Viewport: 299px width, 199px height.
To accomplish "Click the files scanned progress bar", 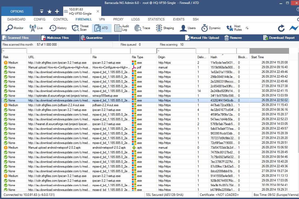I will click(85, 45).
